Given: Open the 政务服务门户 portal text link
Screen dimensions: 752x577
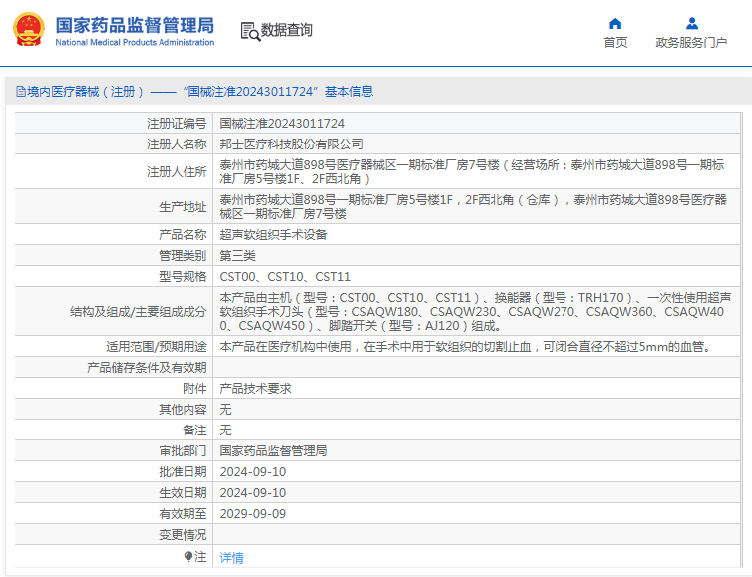Looking at the screenshot, I should 691,42.
